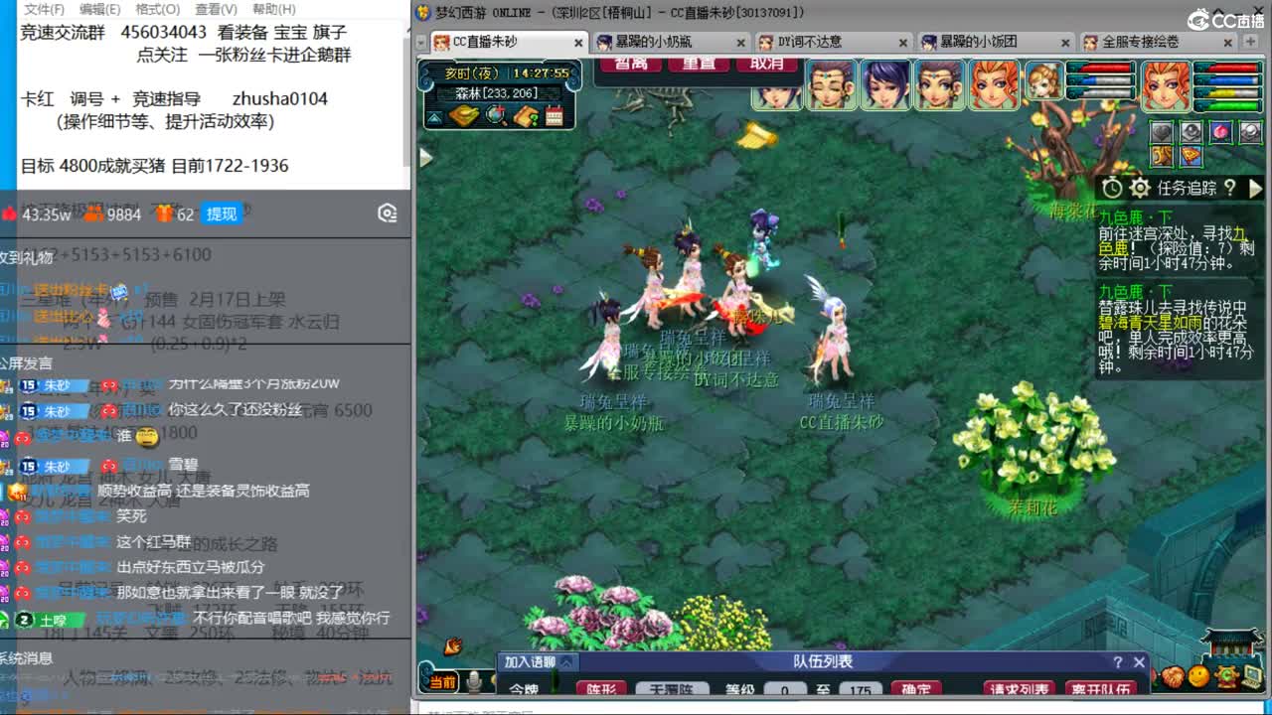Click the maximum level field showing 175
Image resolution: width=1272 pixels, height=715 pixels.
[861, 689]
